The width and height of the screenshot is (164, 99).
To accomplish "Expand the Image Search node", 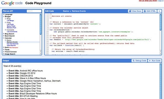I will tap(4, 54).
